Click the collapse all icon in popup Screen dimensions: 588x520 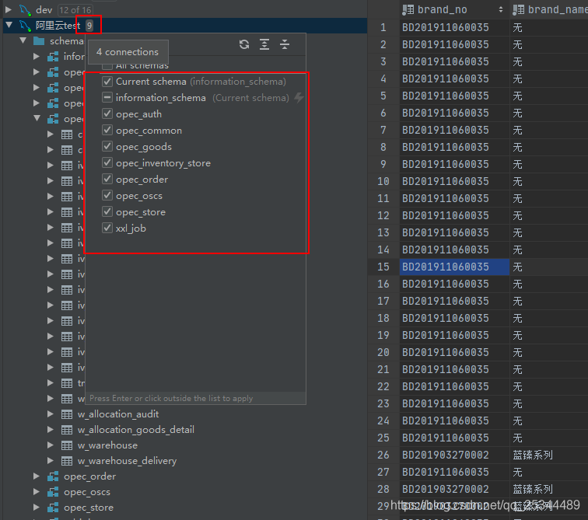pyautogui.click(x=285, y=44)
